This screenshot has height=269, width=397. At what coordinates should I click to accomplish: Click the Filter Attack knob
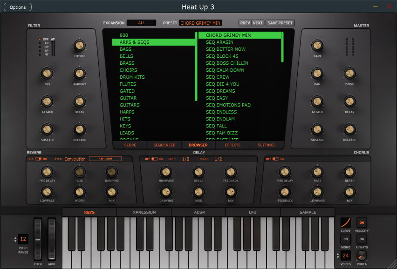47,101
